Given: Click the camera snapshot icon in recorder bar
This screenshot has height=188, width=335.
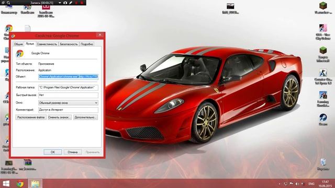Looking at the screenshot, I should pos(65,3).
